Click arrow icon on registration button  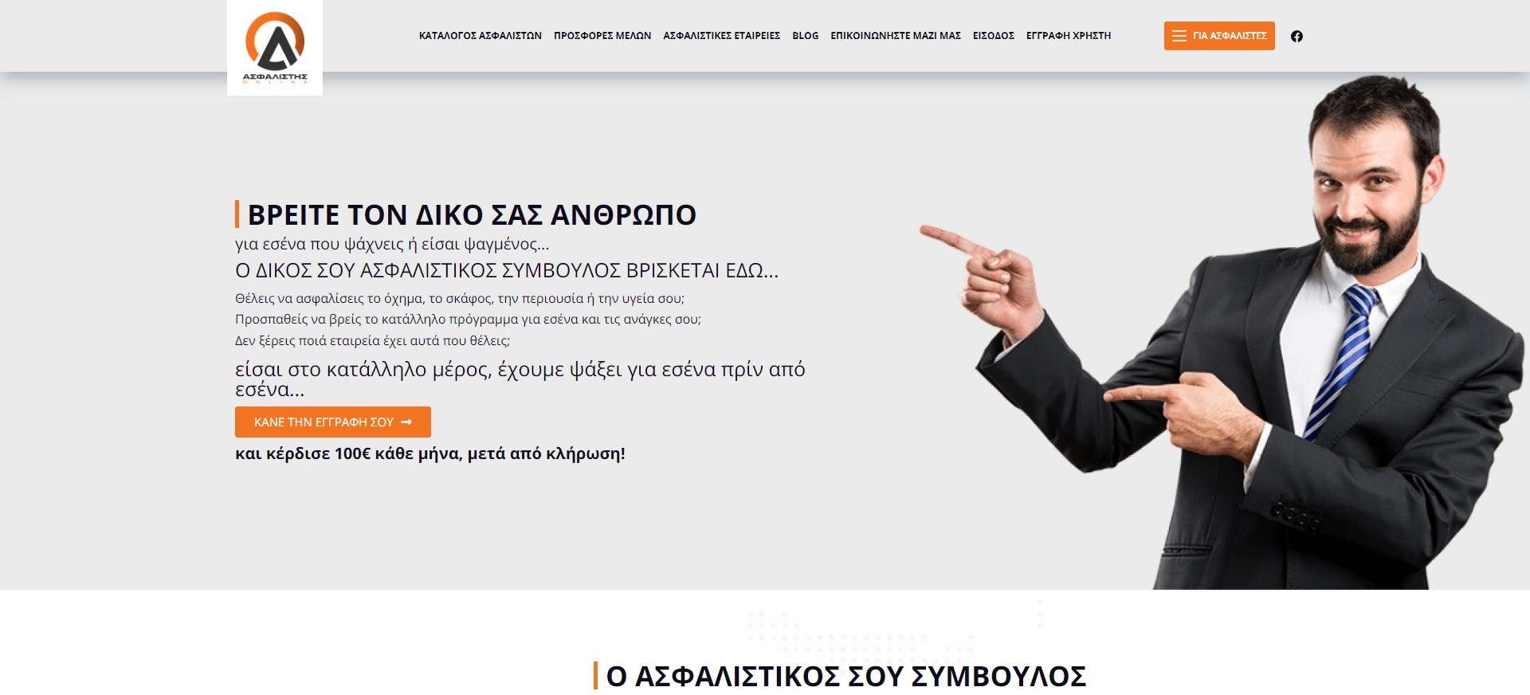[x=406, y=422]
